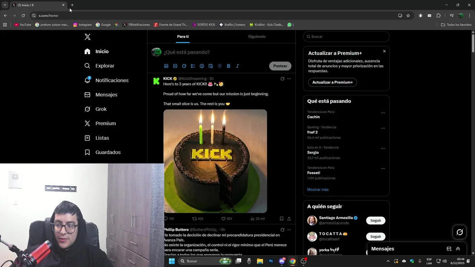Click the X search field

346,37
